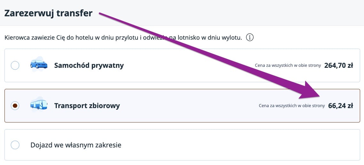Choose the Dojazd we własnym zakresie radio button
364x165 pixels.
click(15, 145)
